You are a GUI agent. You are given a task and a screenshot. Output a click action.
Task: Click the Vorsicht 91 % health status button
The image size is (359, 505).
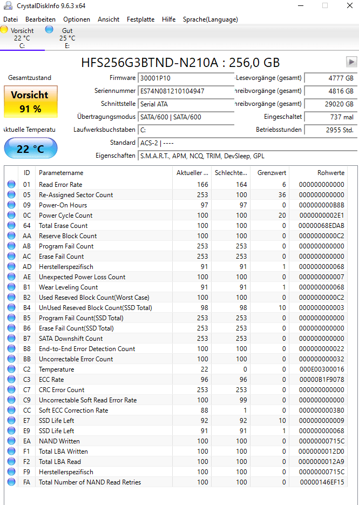point(31,102)
